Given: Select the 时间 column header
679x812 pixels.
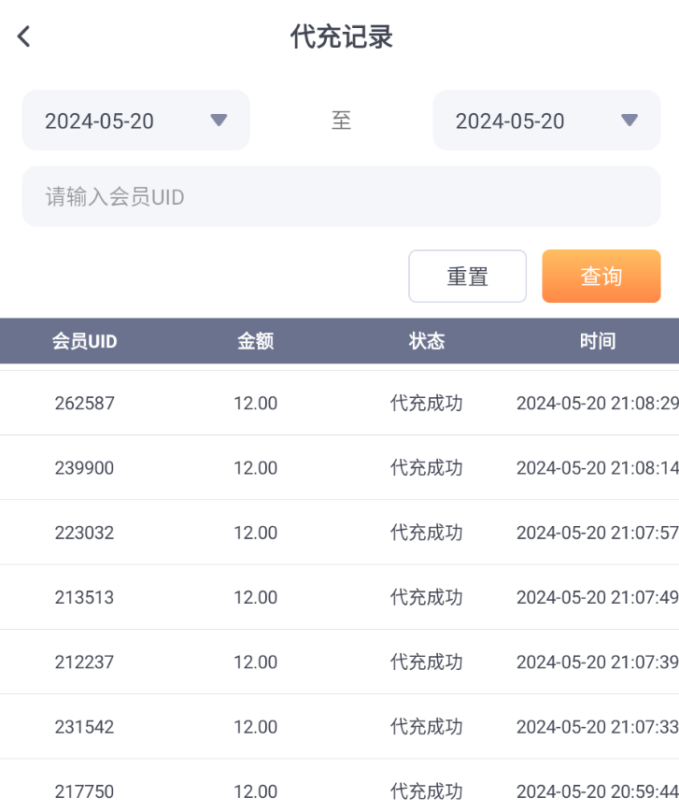Looking at the screenshot, I should (597, 341).
